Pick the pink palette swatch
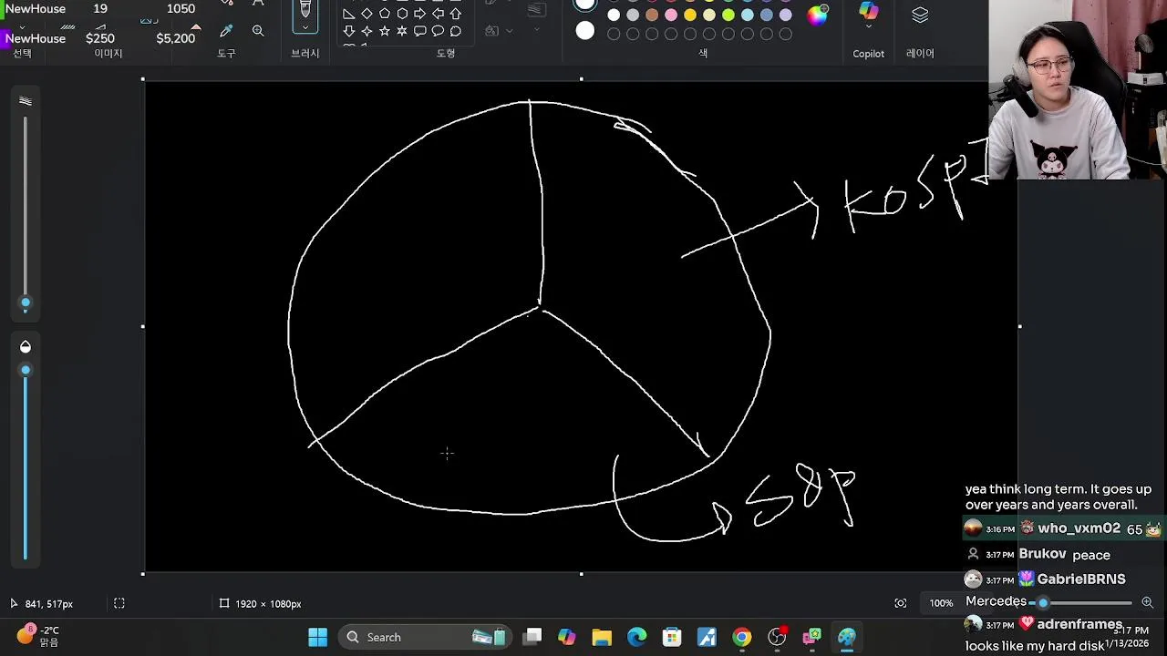Screen dimensions: 1167x656 [x=671, y=15]
